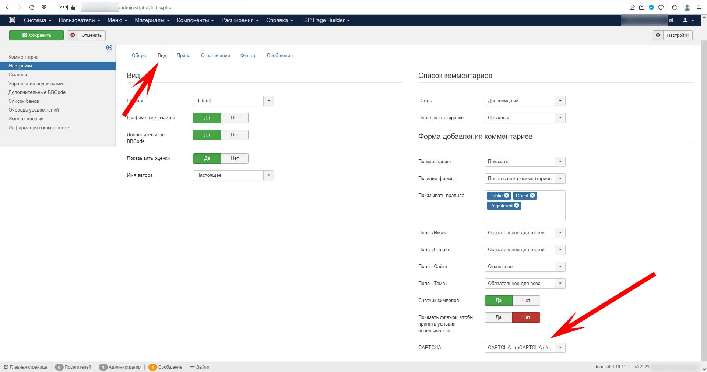
Task: Click the external site preview icon in the top bar
Action: pyautogui.click(x=671, y=20)
